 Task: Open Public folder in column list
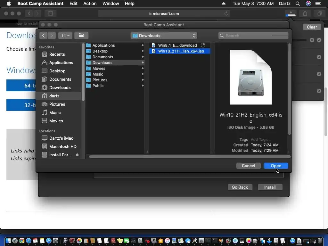[x=115, y=86]
